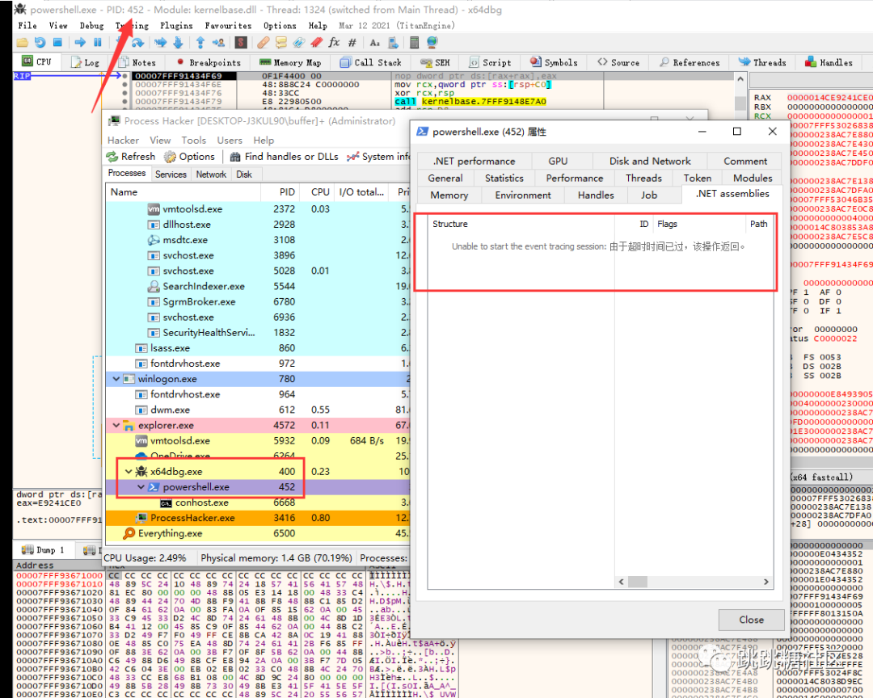Open the Hacker menu in Process Hacker
The height and width of the screenshot is (698, 873).
click(123, 141)
